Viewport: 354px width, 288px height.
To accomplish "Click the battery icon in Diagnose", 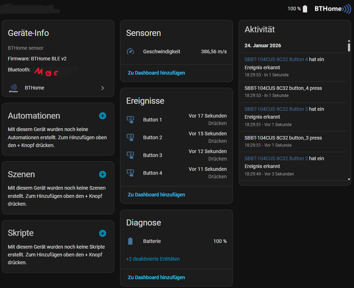I will pos(130,241).
